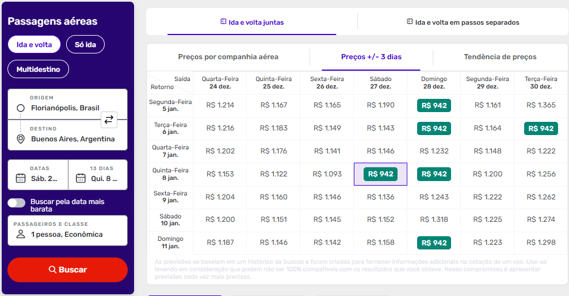The width and height of the screenshot is (569, 296).
Task: Open departure date calendar icon
Action: [x=21, y=178]
